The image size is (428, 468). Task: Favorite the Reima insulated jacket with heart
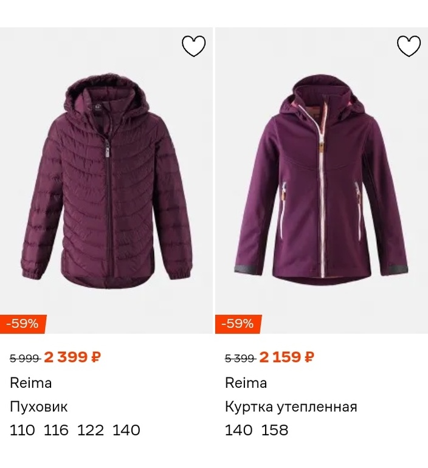tap(409, 46)
